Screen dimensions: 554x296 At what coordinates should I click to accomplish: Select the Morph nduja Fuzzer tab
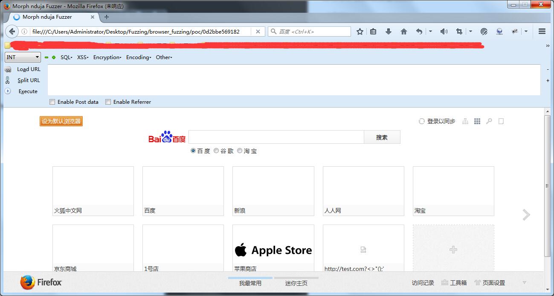[53, 17]
